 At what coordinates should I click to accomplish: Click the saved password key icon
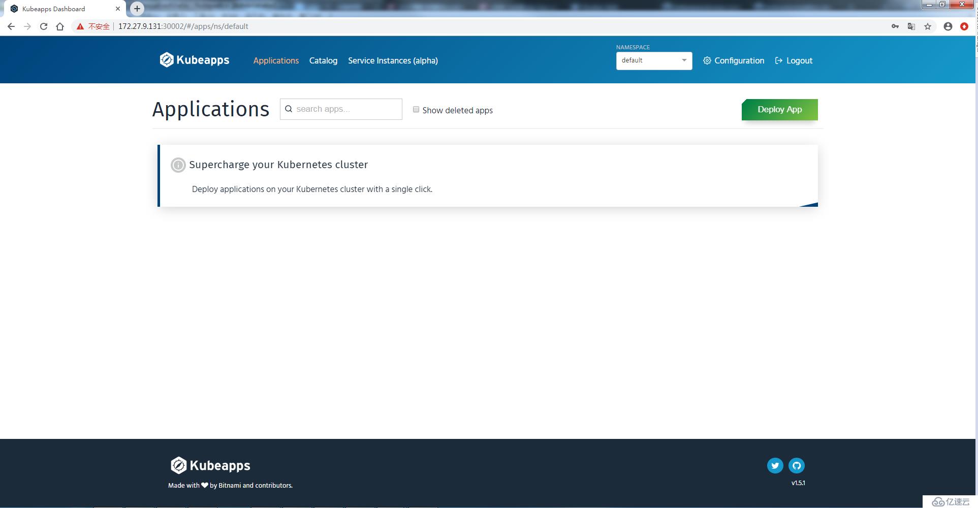(895, 26)
